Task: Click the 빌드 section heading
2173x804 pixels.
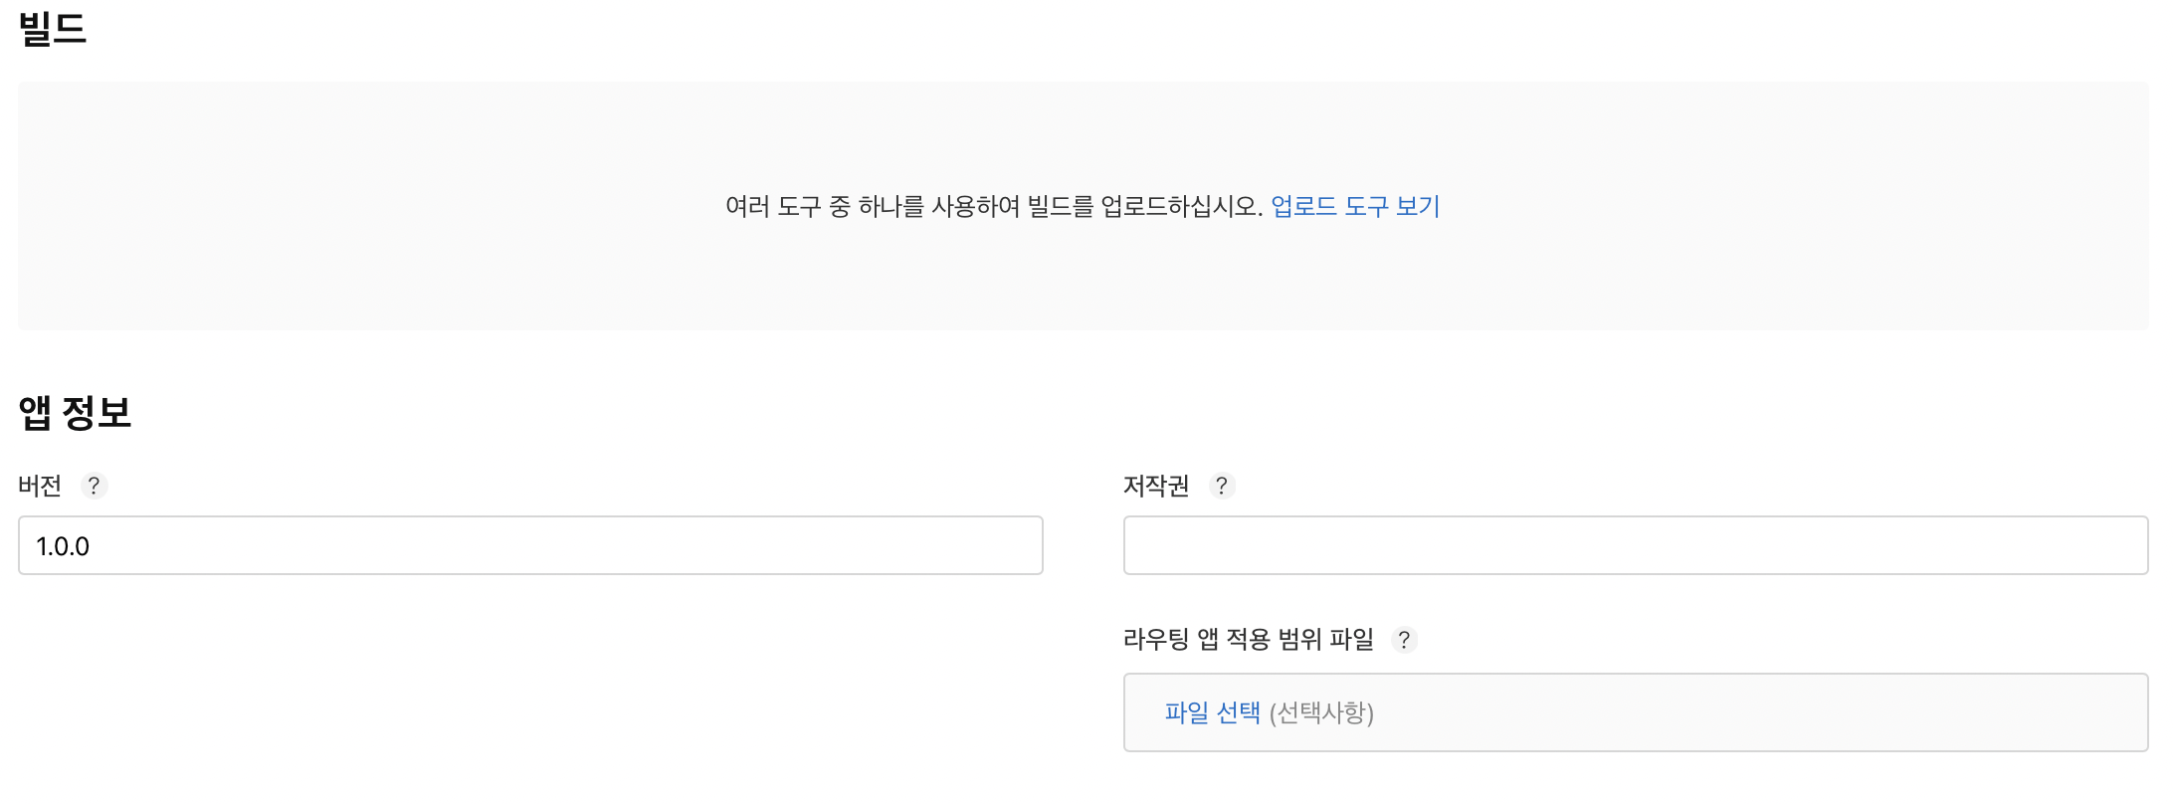Action: point(53,28)
